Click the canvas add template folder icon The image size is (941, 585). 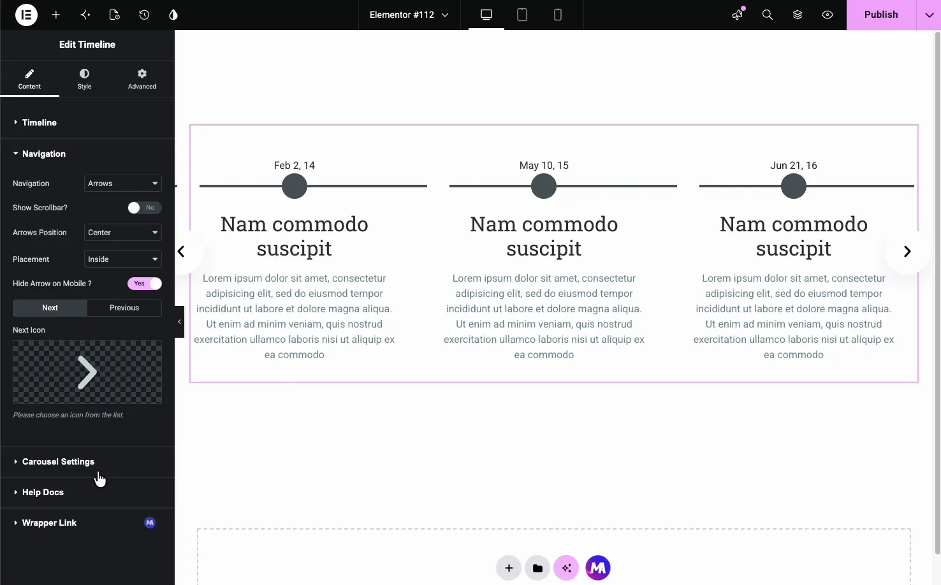coord(537,568)
